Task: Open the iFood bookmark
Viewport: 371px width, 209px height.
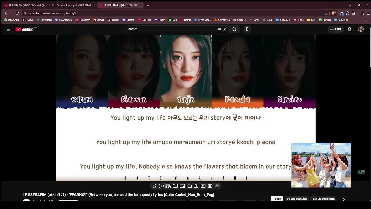Action: 299,20
